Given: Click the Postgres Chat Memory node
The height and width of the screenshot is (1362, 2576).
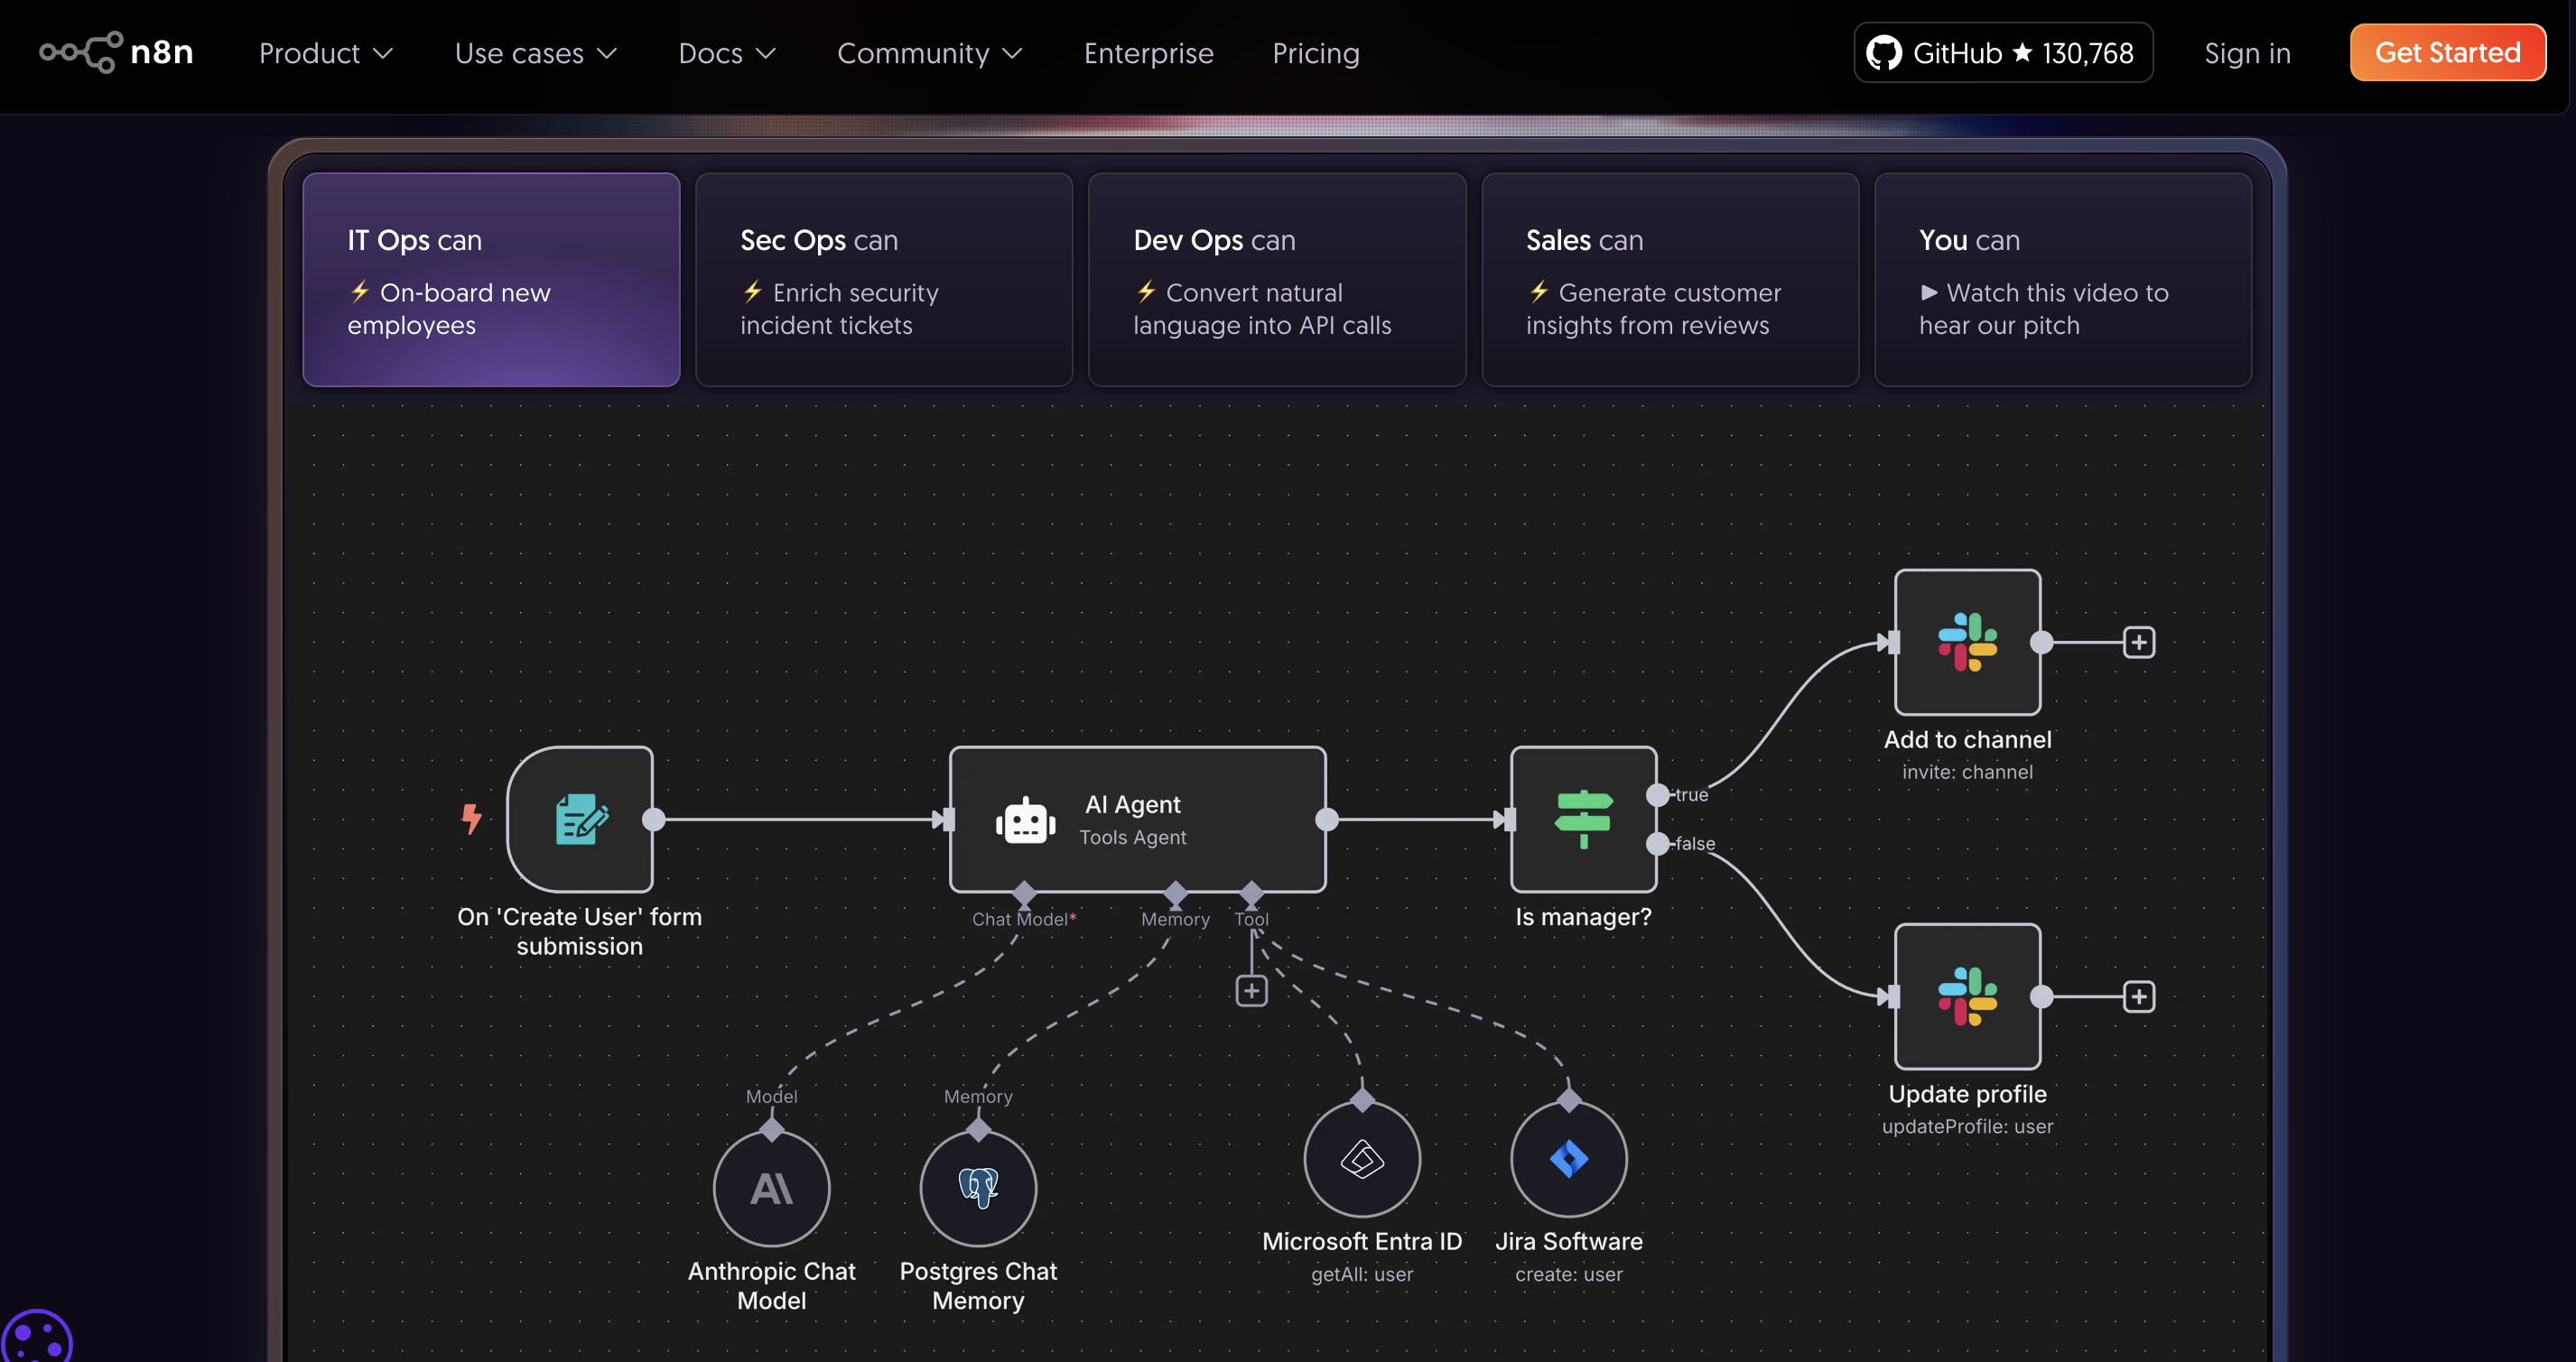Looking at the screenshot, I should click(x=977, y=1188).
